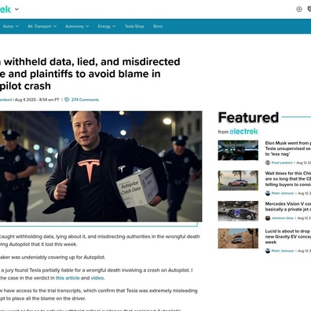Expand the Autos dropdown chevron
The image size is (311, 311).
(x=17, y=27)
